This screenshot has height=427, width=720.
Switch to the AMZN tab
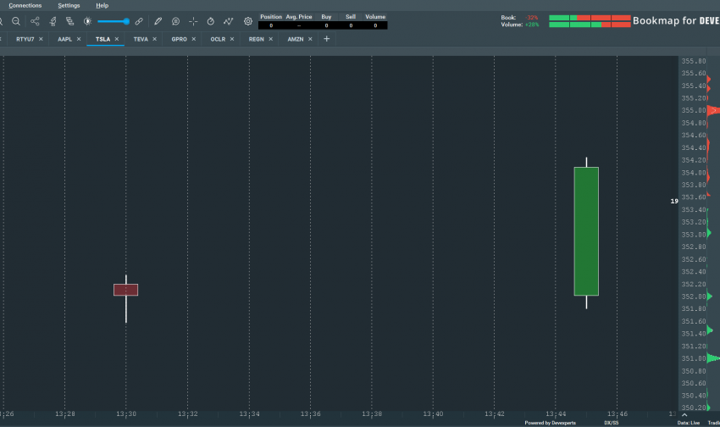tap(296, 39)
